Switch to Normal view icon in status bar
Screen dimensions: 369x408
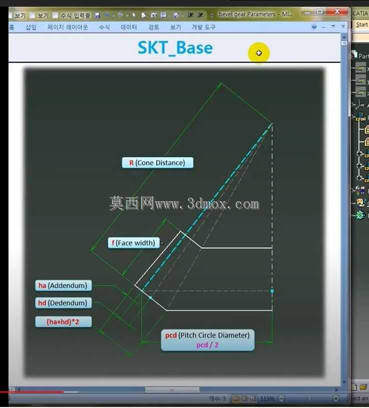(x=236, y=399)
